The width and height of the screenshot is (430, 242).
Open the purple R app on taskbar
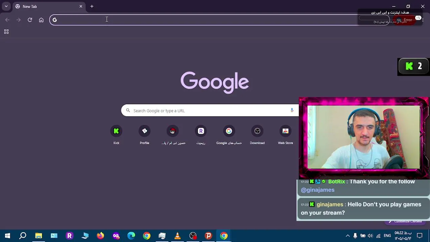point(70,236)
